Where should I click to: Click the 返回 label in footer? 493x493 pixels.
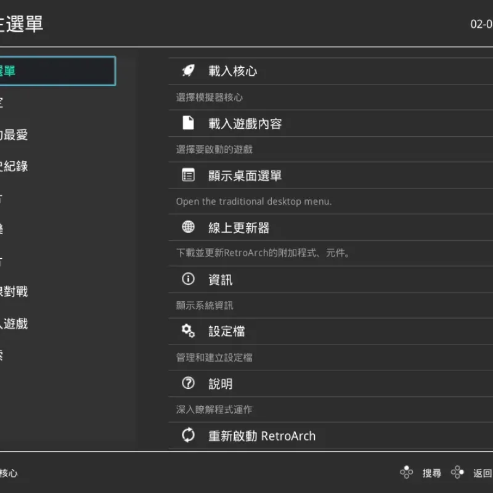(x=483, y=473)
